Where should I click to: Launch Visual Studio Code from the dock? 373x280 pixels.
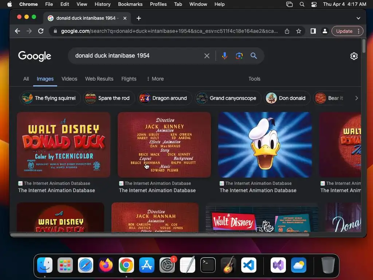248,265
